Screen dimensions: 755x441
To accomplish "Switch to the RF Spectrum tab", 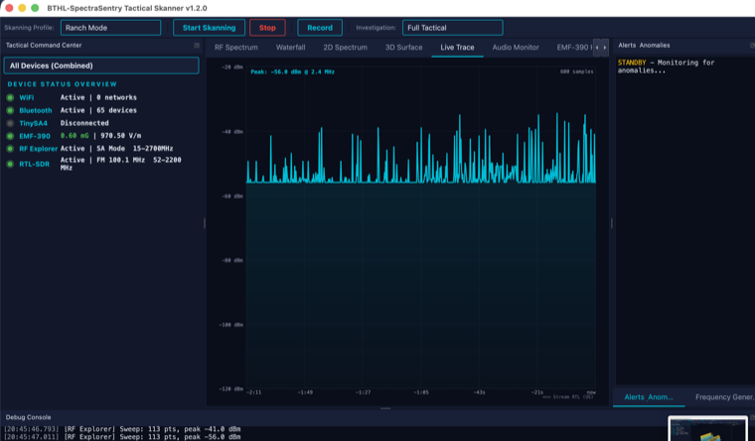I will tap(236, 48).
